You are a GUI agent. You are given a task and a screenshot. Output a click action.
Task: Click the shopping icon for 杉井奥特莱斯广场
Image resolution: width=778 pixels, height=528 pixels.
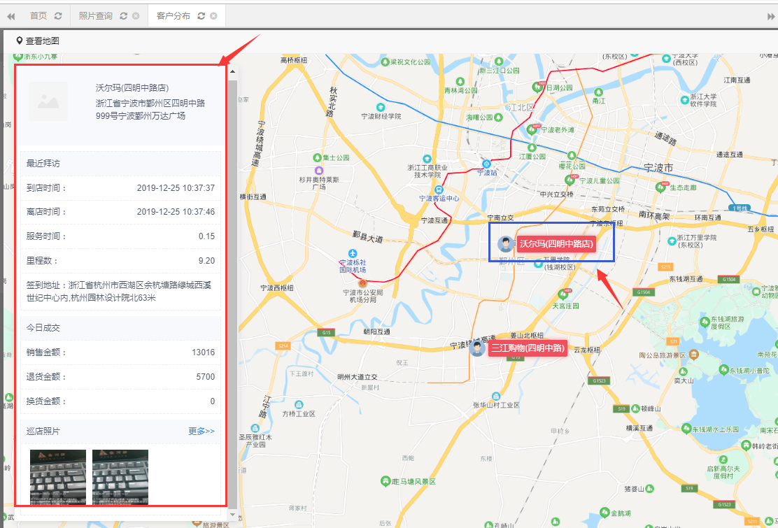coord(319,171)
